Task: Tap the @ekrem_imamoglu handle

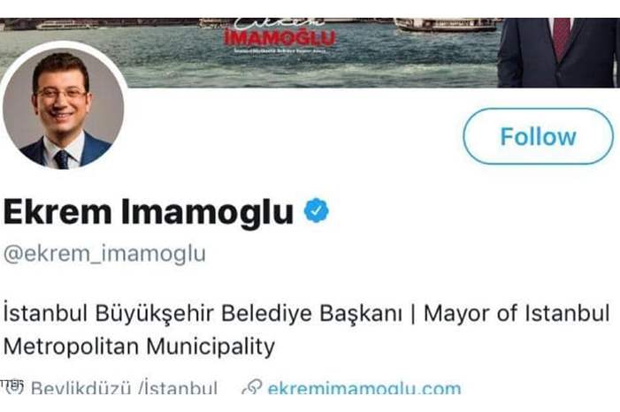Action: 104,254
